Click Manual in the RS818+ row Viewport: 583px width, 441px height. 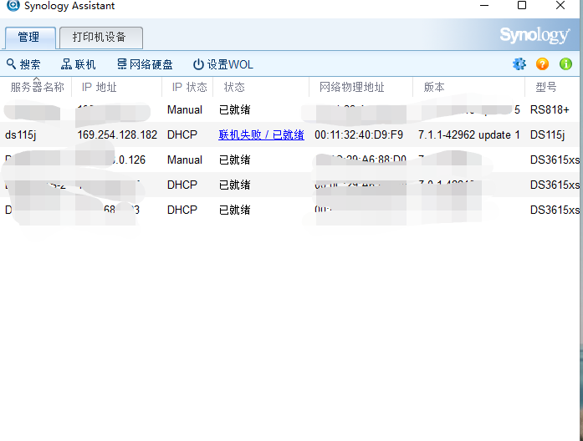pos(184,110)
